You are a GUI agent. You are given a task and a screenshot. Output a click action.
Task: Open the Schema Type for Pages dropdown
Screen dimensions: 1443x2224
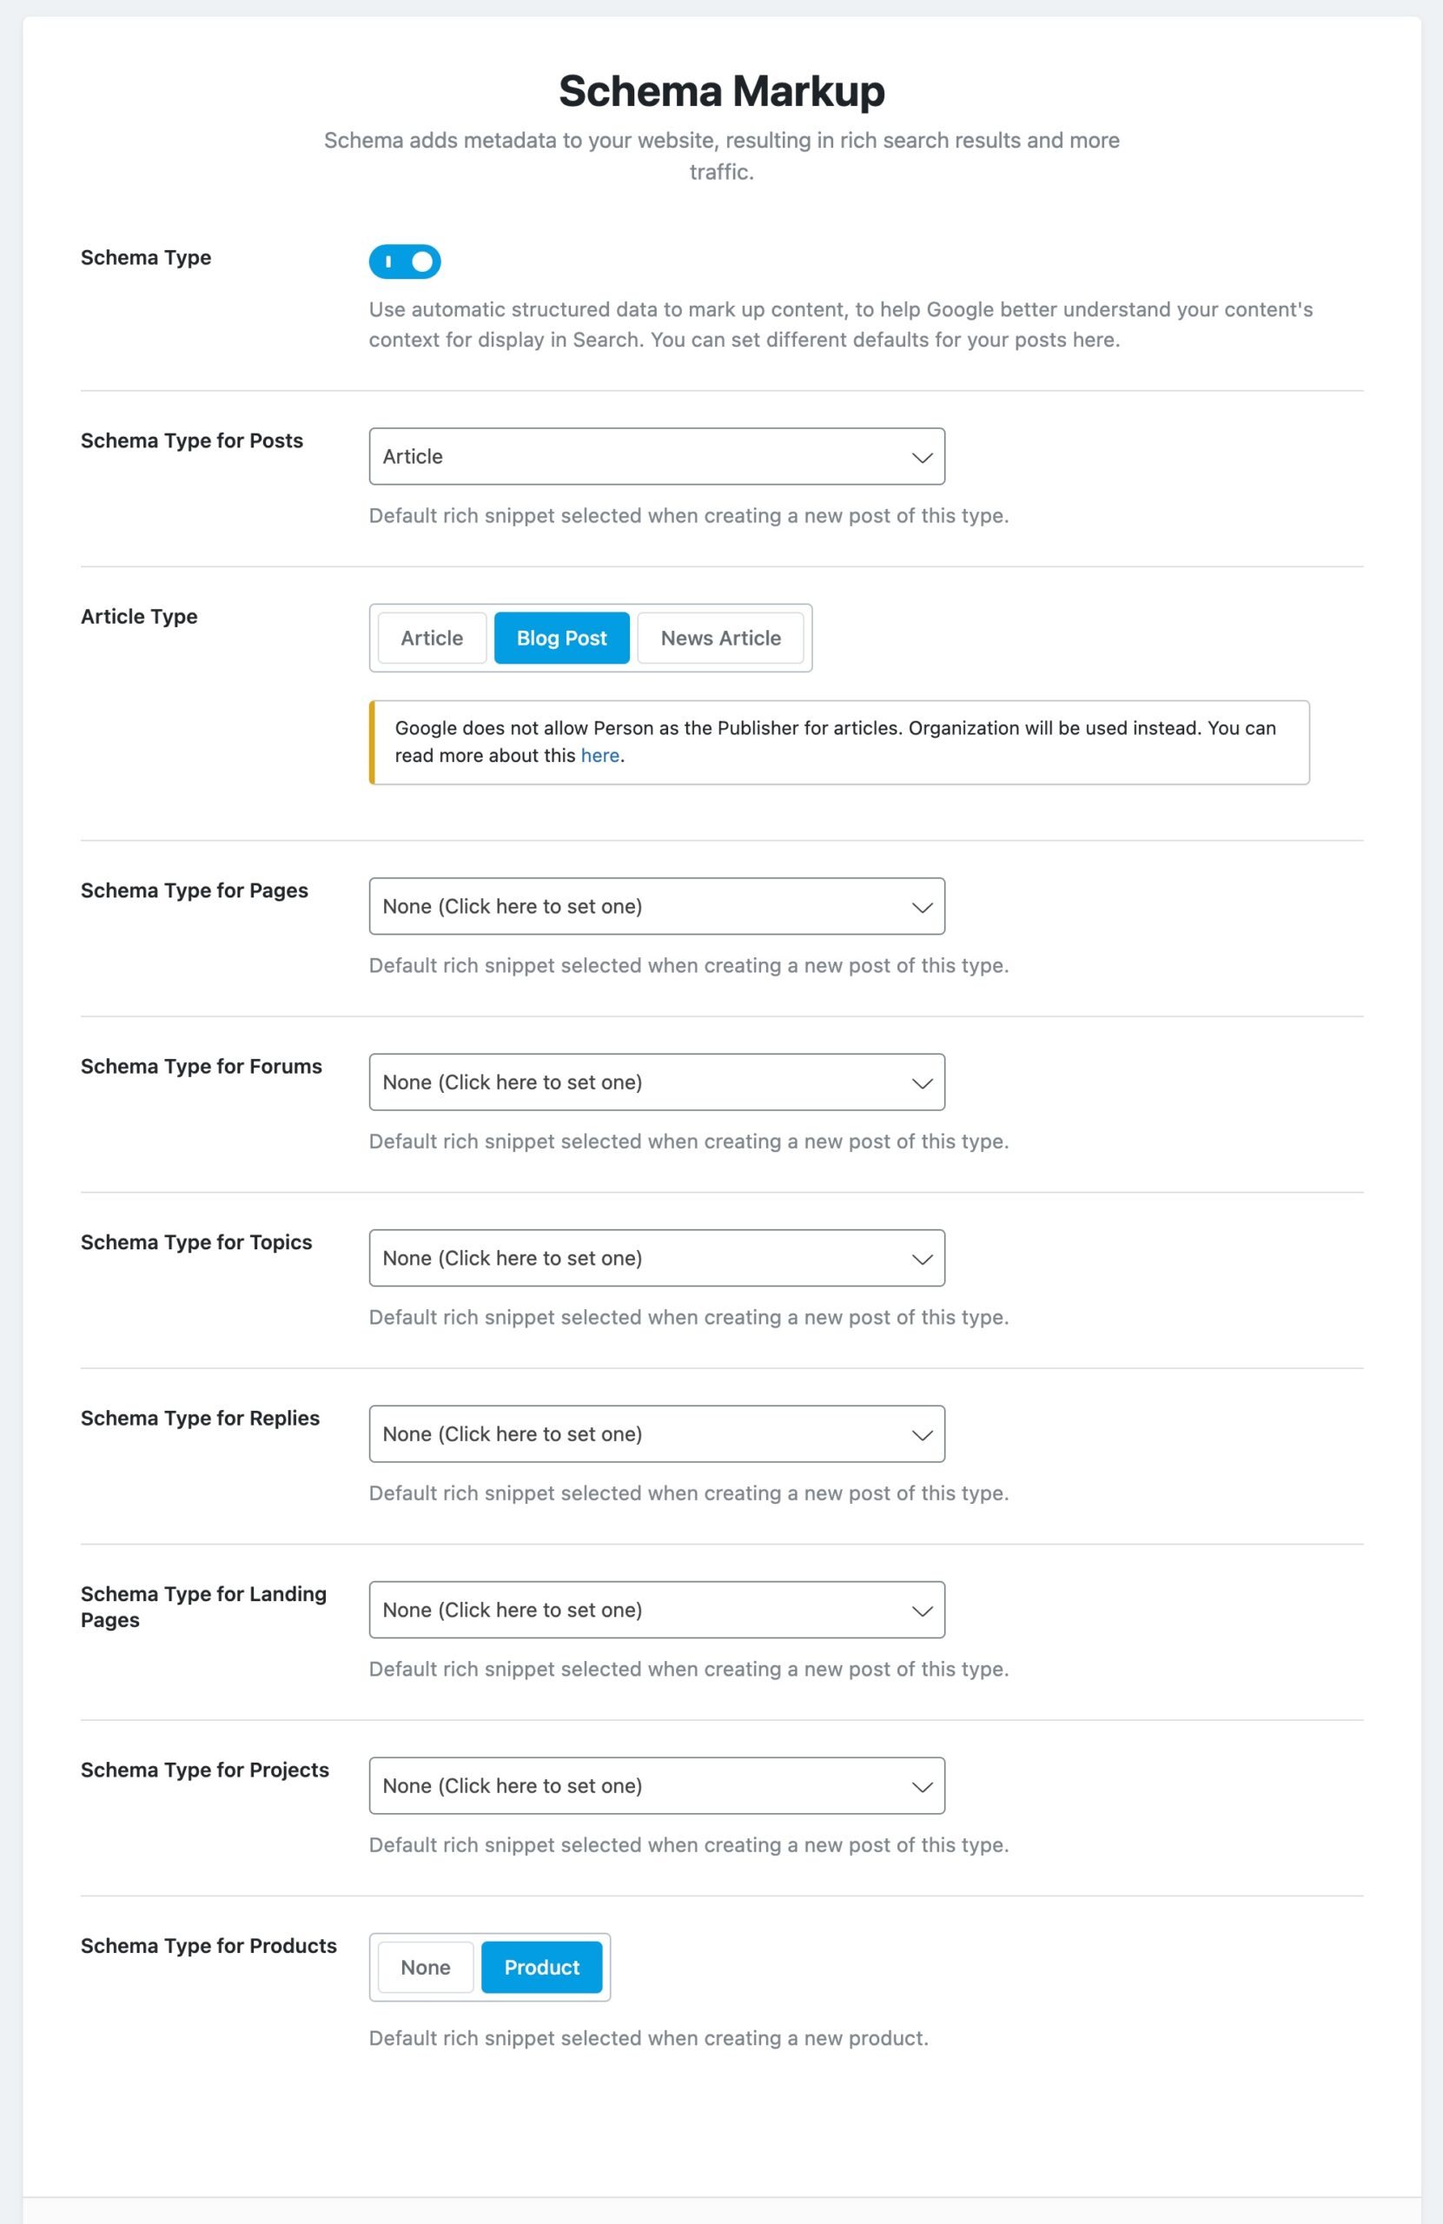pos(636,906)
